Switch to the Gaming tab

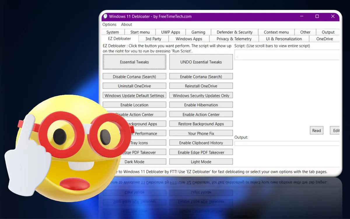pyautogui.click(x=198, y=32)
